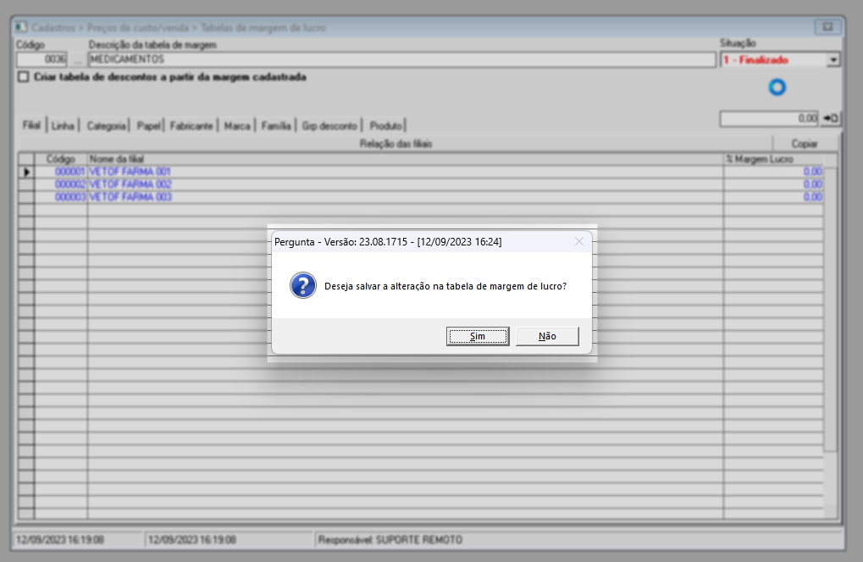Click the row pointer arrow for 000001

(x=26, y=172)
